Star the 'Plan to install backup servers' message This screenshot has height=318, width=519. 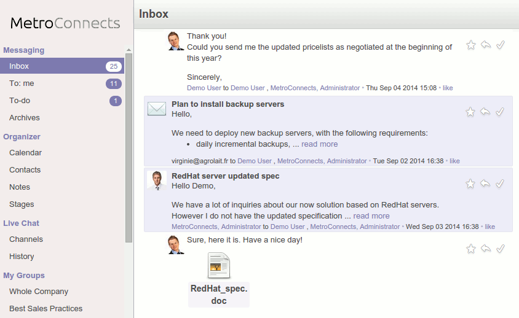tap(470, 112)
